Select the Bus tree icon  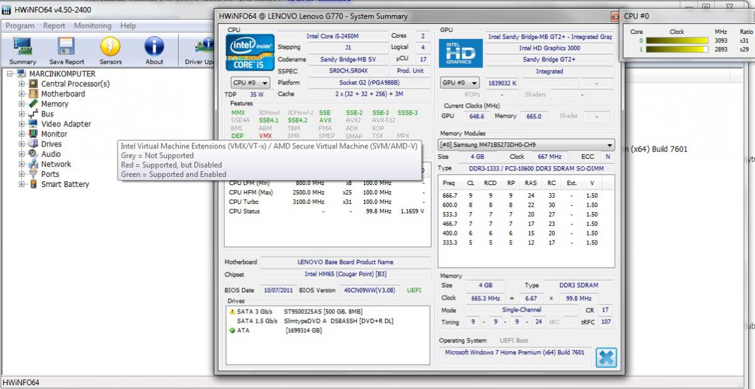coord(34,114)
